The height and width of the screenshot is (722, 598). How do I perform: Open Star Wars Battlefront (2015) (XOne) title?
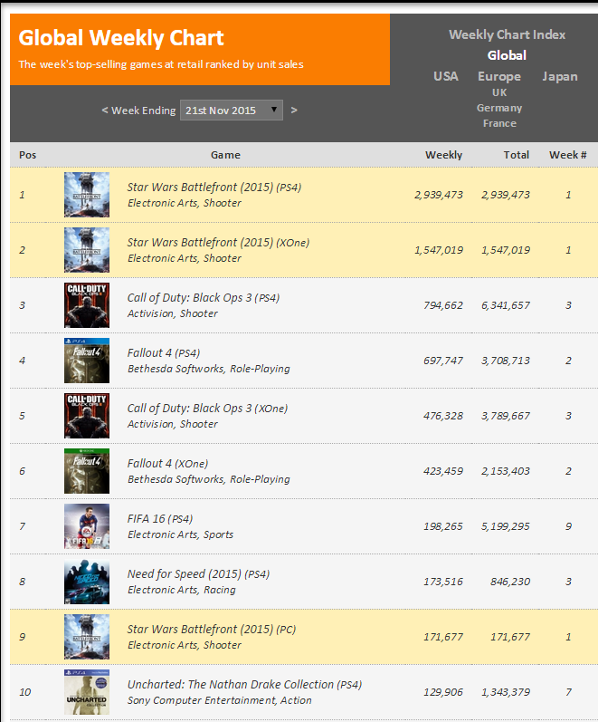219,243
